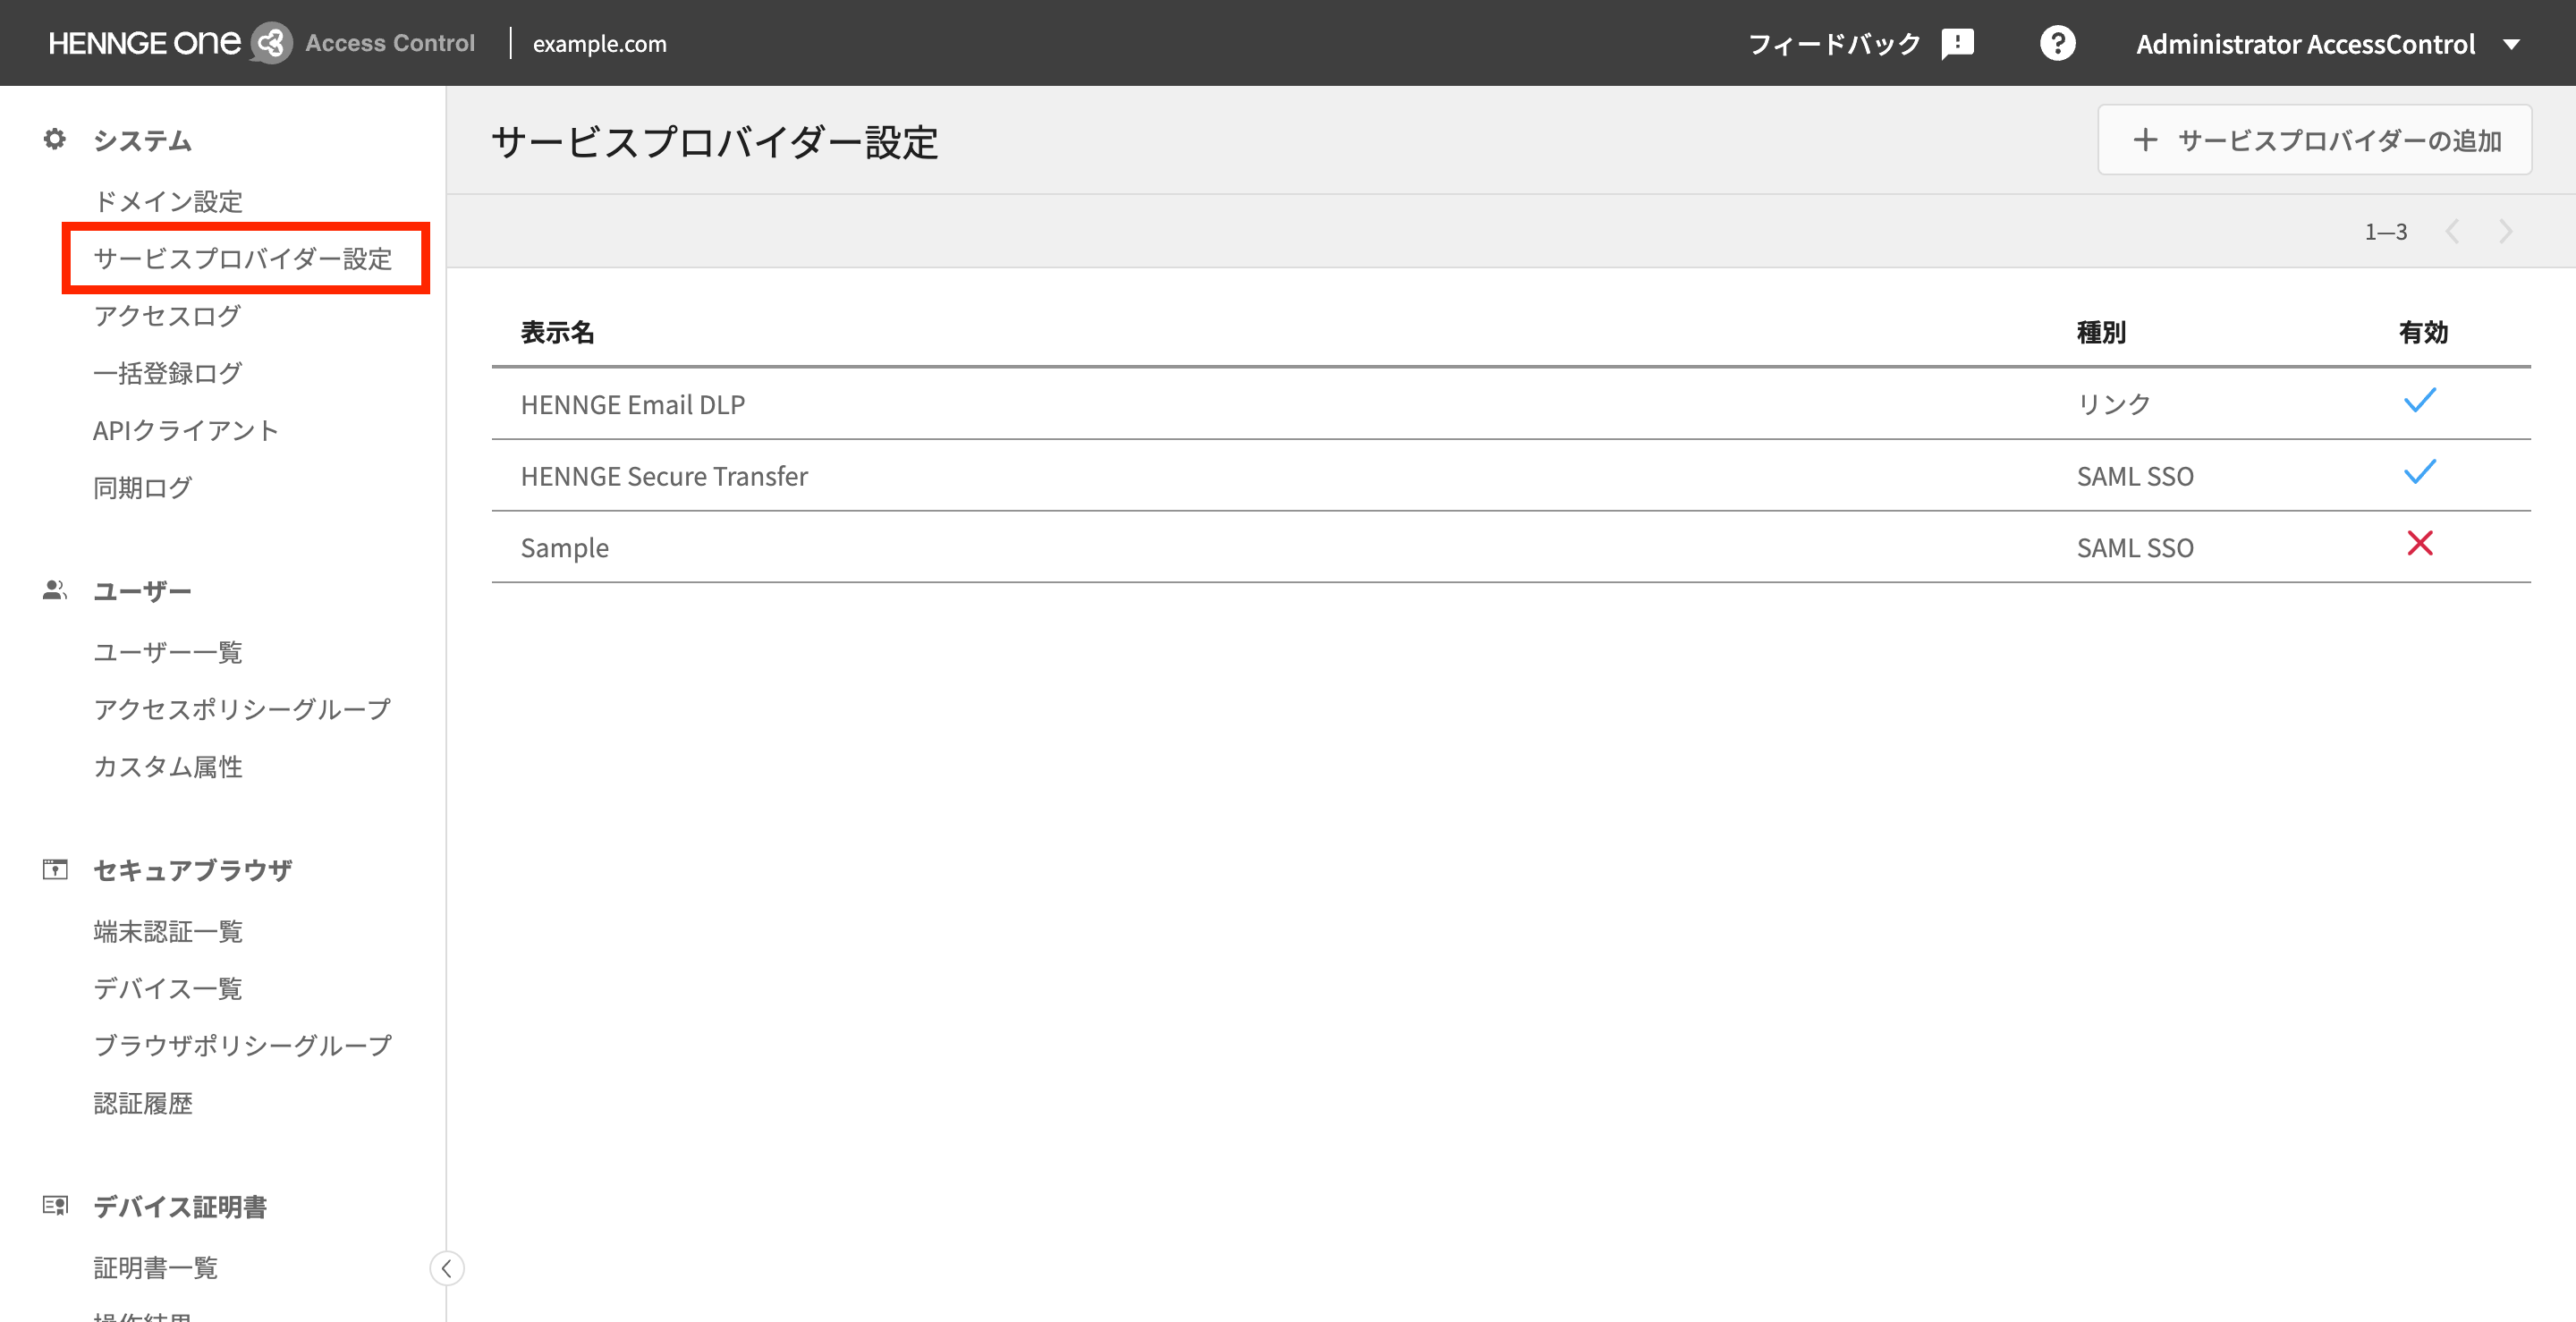
Task: Open 同期ログ in the sidebar
Action: 142,487
